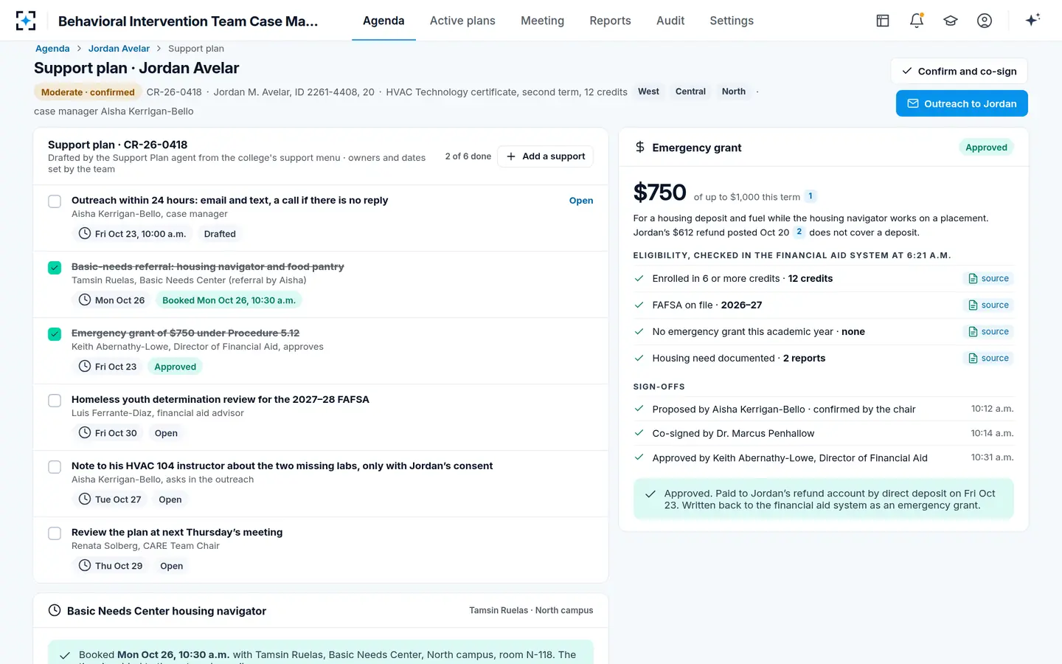Click the Thu Oct 29 due date chip
The width and height of the screenshot is (1062, 664).
point(111,566)
